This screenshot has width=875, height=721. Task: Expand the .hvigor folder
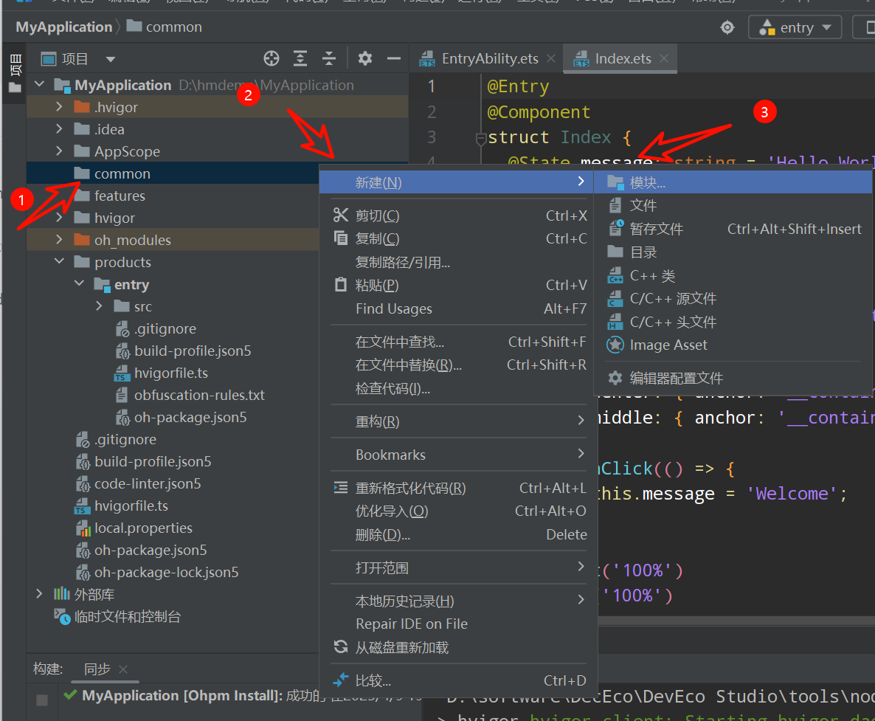tap(59, 106)
